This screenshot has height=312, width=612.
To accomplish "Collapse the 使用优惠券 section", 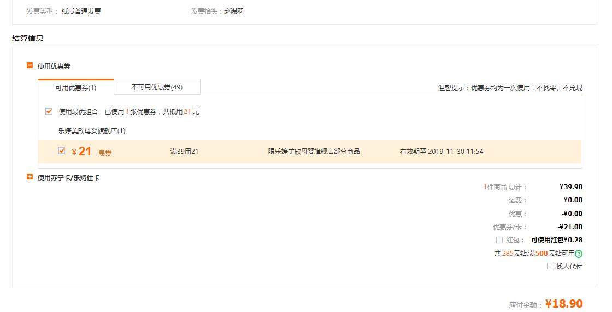I will (x=30, y=65).
